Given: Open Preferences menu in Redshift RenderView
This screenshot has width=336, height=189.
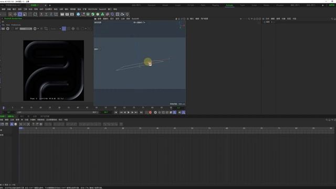Looking at the screenshot, I should [16, 25].
